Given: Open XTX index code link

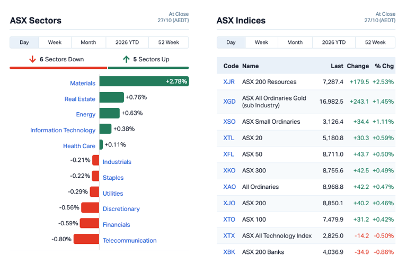Looking at the screenshot, I should tap(229, 236).
